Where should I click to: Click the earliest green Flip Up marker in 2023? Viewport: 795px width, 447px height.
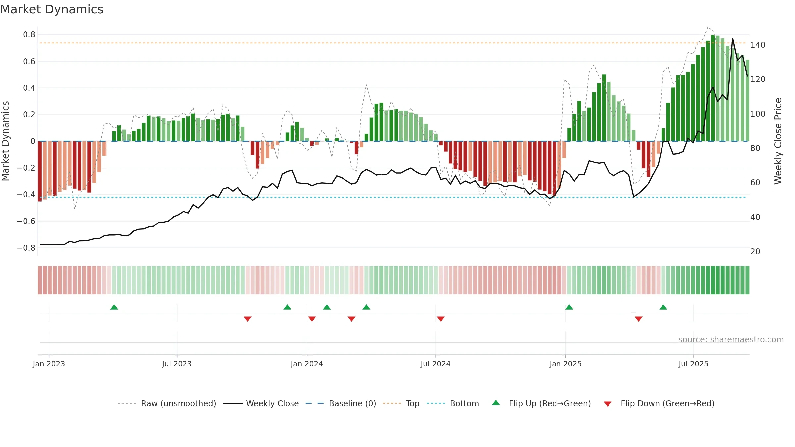tap(114, 307)
